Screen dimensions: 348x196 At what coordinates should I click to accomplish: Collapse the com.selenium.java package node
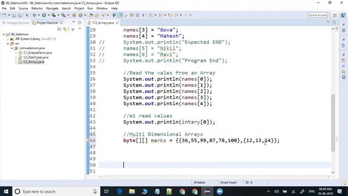coord(12,48)
